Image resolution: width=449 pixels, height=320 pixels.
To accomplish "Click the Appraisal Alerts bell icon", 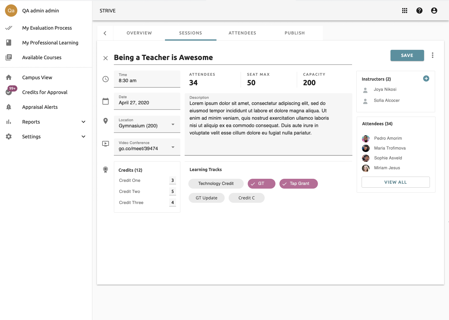I will (x=9, y=107).
